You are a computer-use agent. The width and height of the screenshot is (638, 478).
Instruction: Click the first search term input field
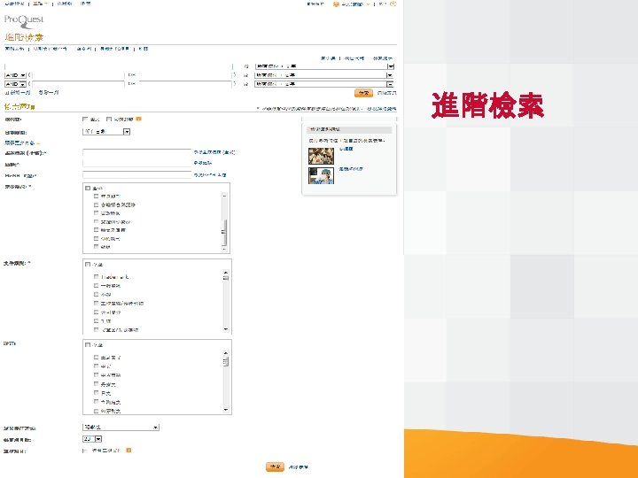[118, 66]
